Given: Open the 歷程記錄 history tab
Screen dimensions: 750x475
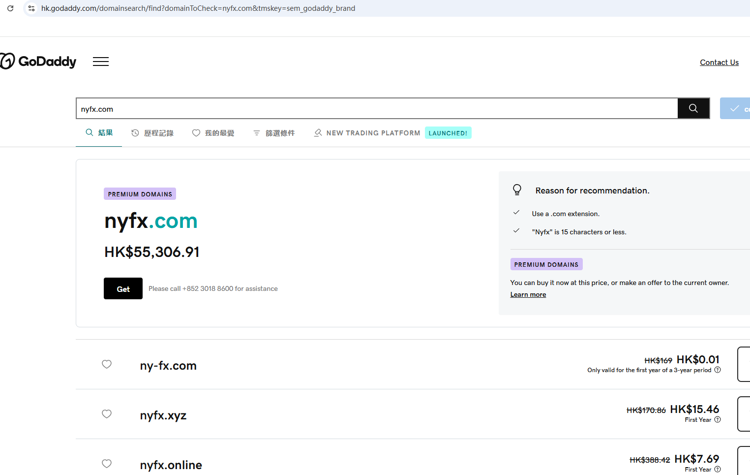Looking at the screenshot, I should (x=152, y=133).
